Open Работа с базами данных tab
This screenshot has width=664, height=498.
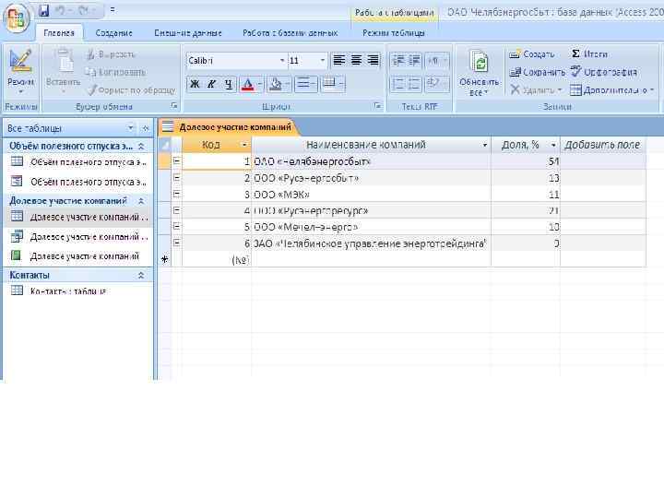(290, 33)
